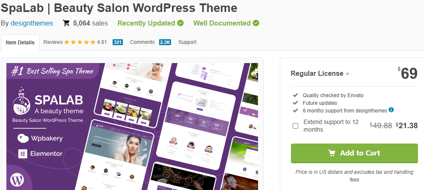Screen dimensions: 424x190
Task: Click the 4.81 rating value
Action: point(102,42)
